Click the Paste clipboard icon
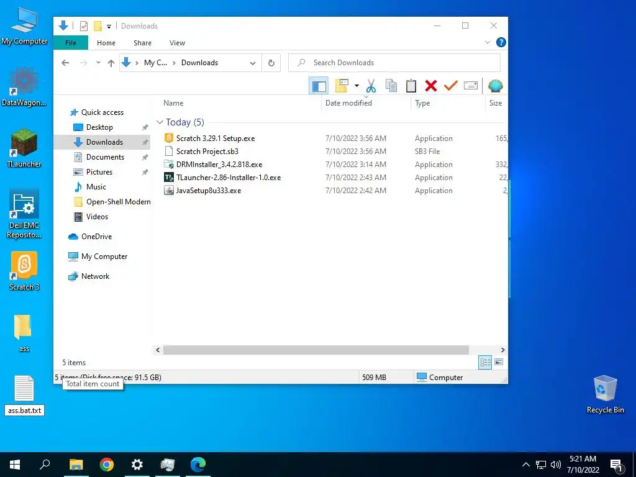Screen dimensions: 636x477 [411, 86]
